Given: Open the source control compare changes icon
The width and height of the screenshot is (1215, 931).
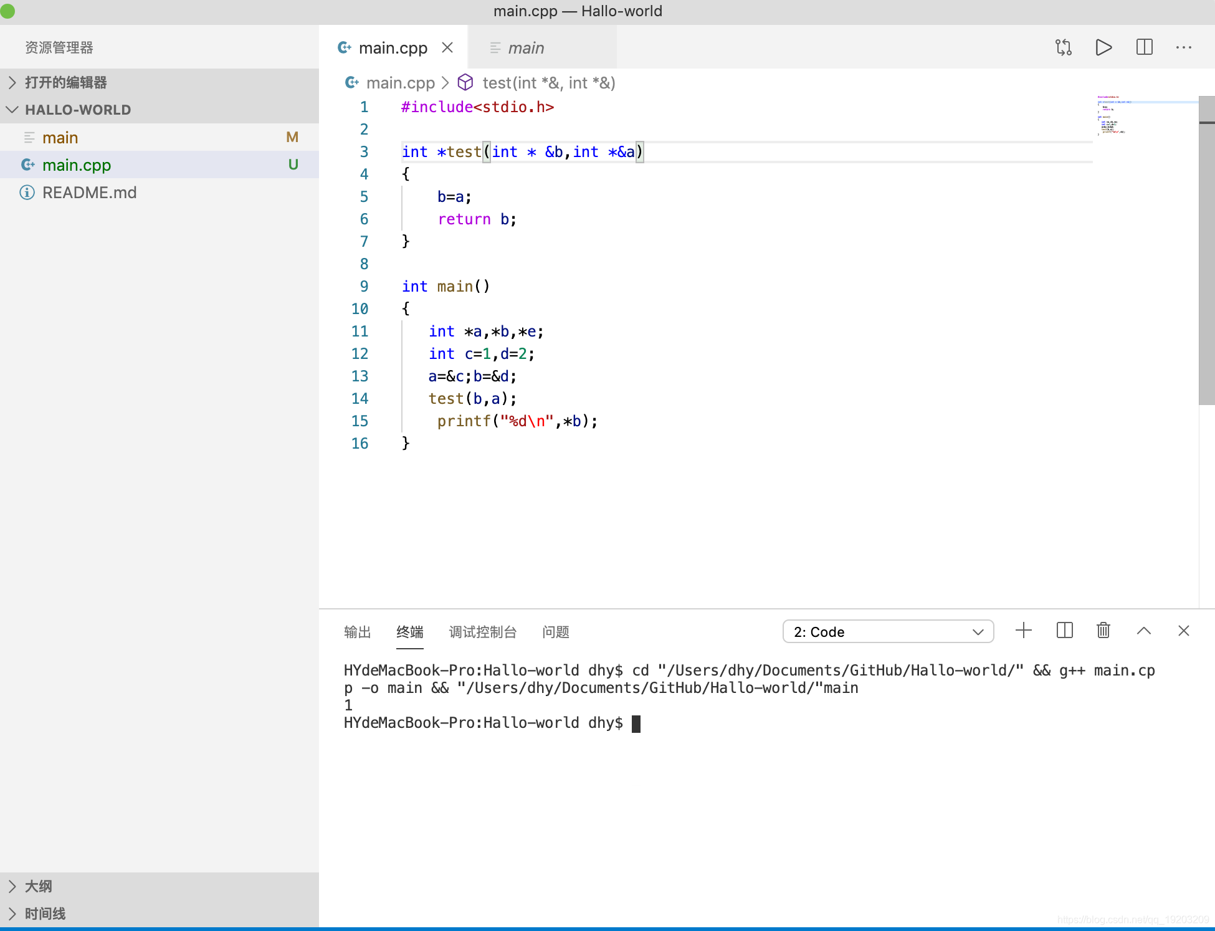Looking at the screenshot, I should [1064, 47].
